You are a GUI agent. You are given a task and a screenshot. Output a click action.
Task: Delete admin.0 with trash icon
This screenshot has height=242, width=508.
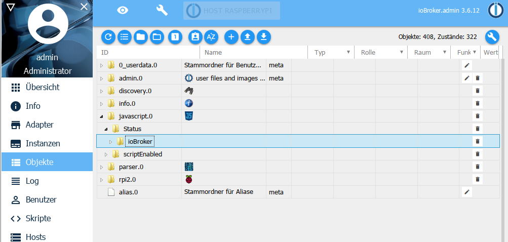coord(477,78)
